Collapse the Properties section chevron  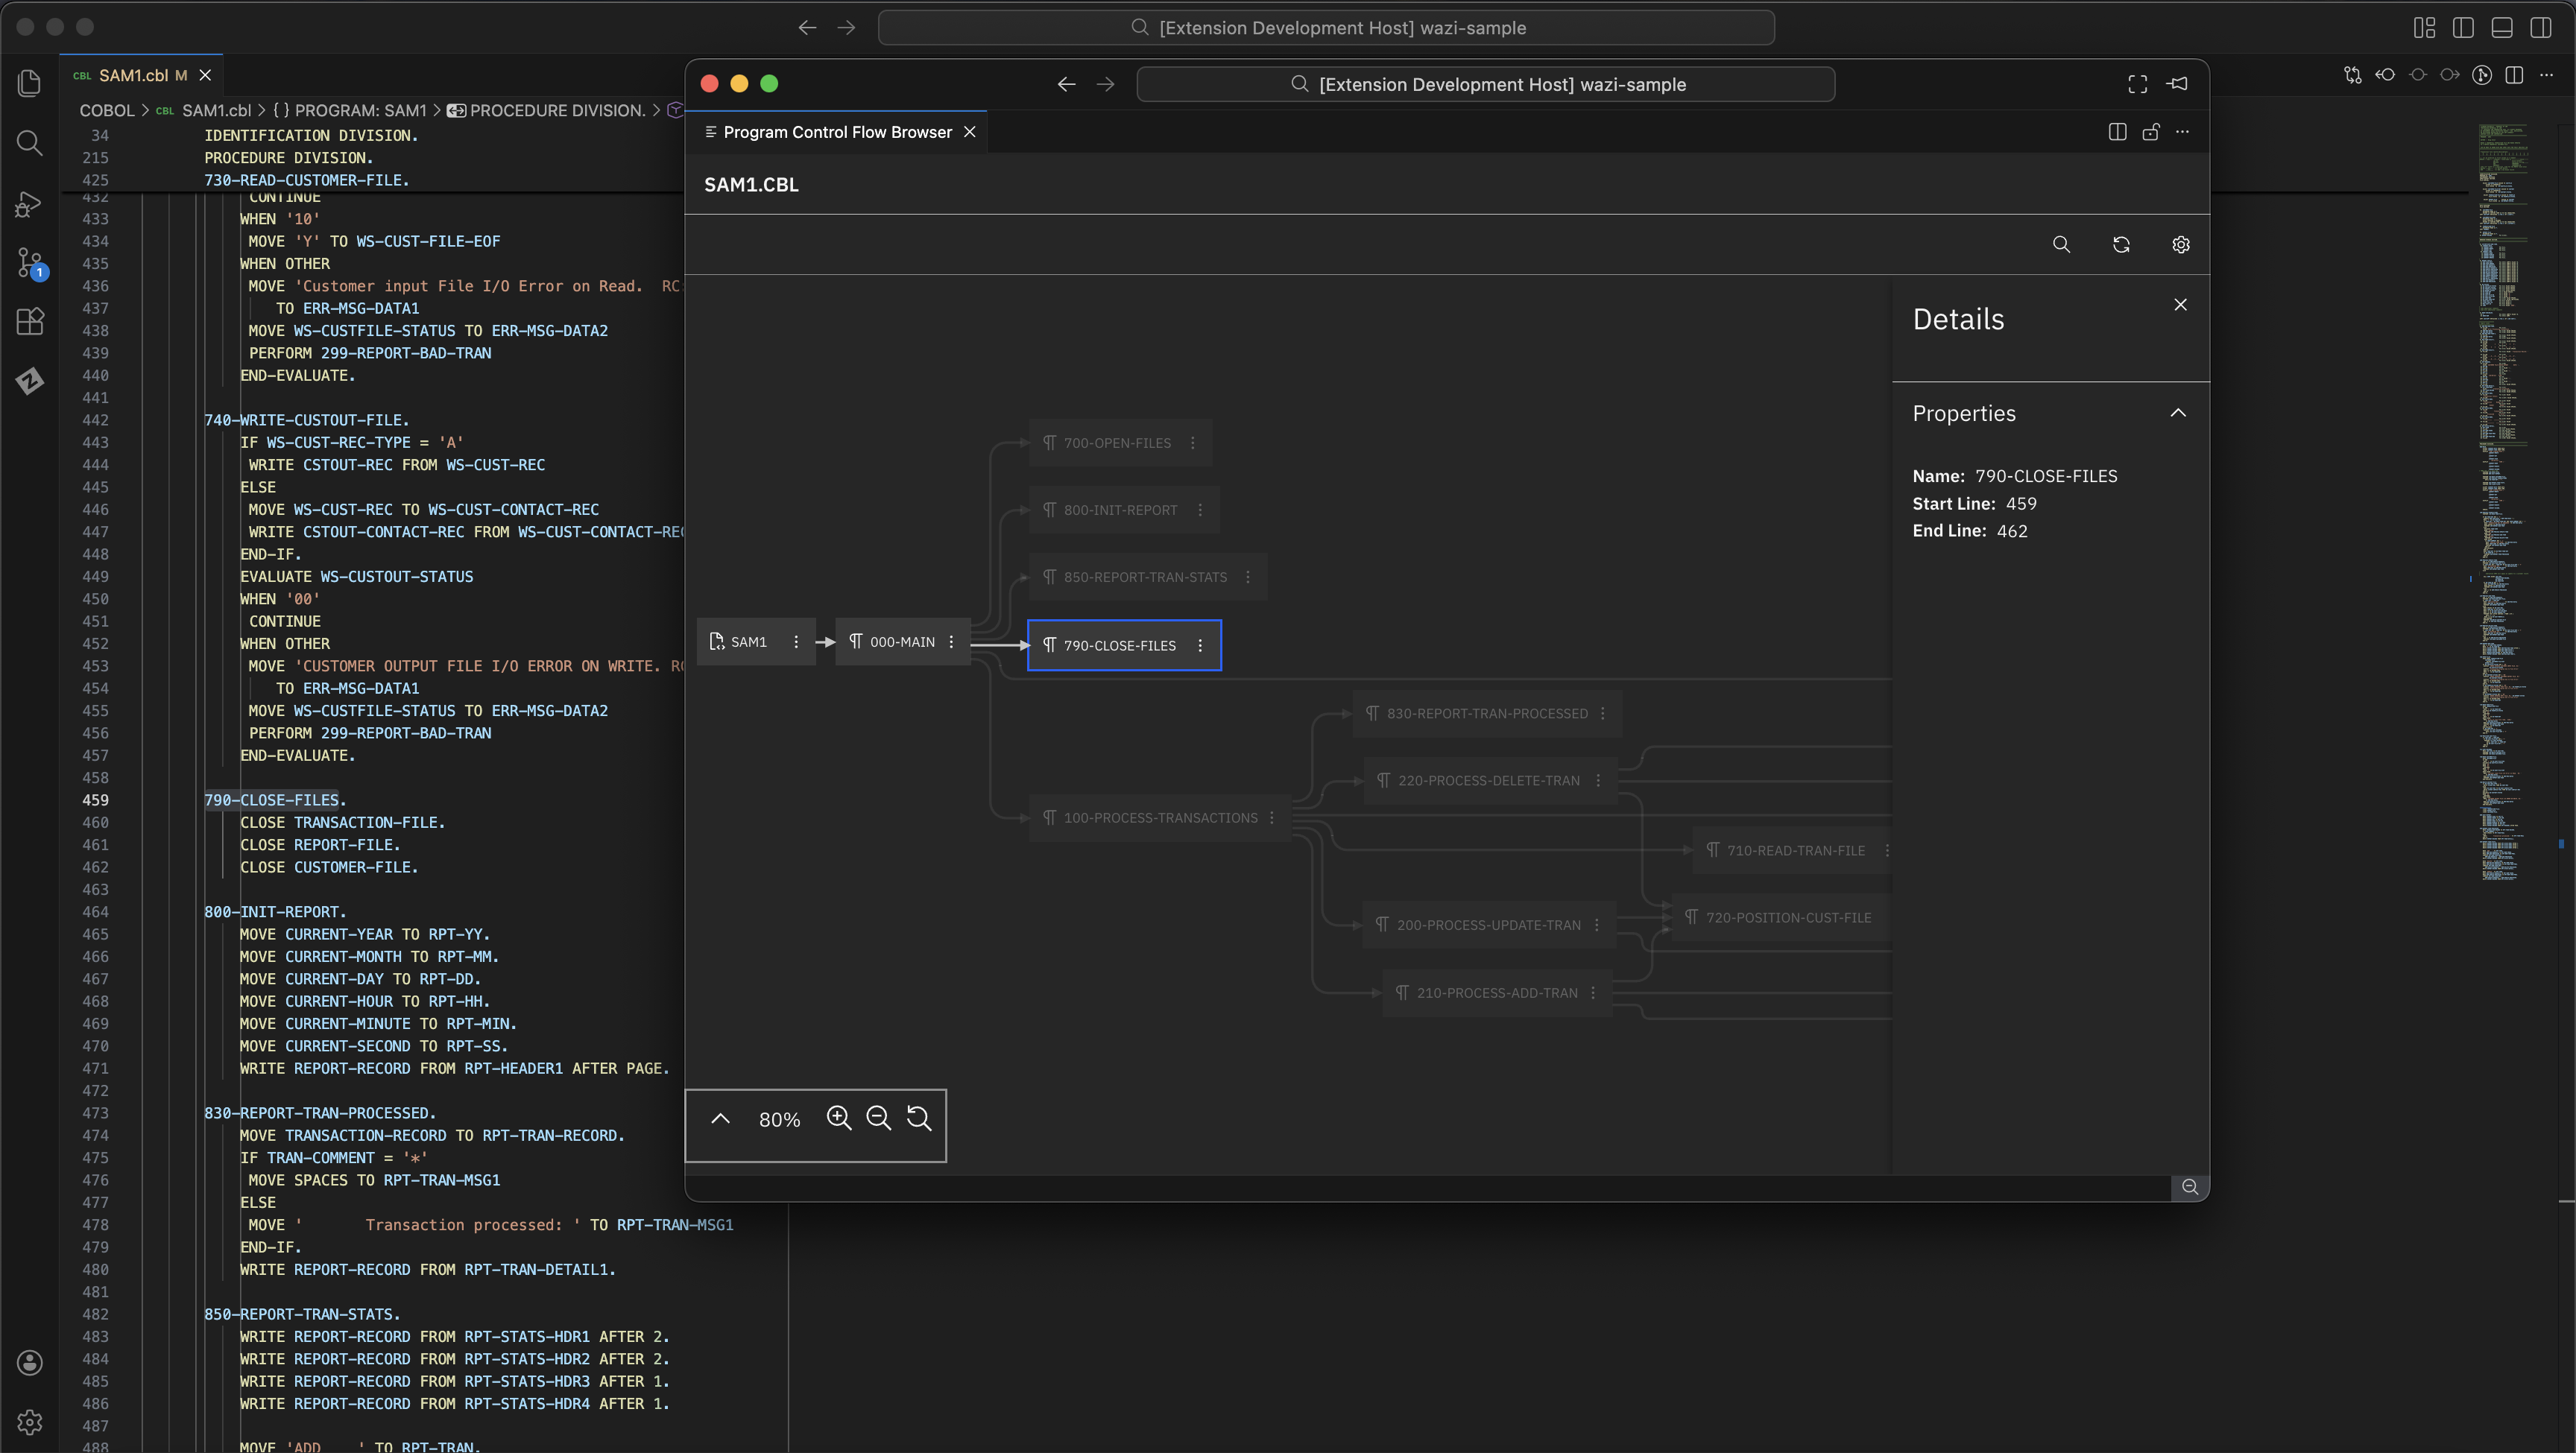click(x=2178, y=413)
